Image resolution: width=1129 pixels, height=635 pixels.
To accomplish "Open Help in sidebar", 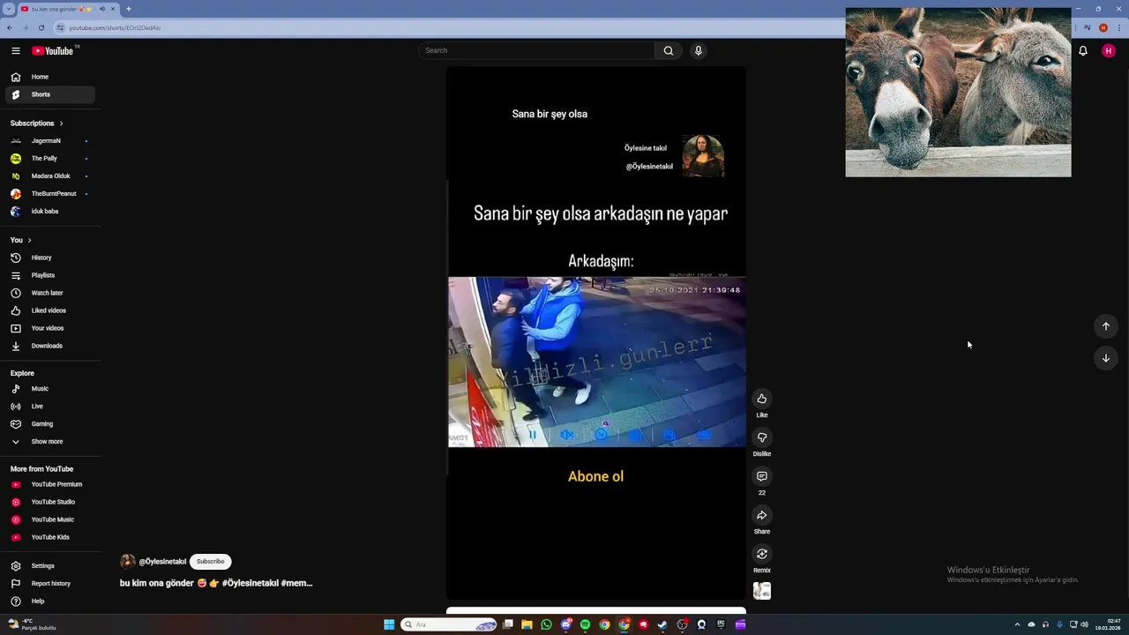I will tap(49, 601).
